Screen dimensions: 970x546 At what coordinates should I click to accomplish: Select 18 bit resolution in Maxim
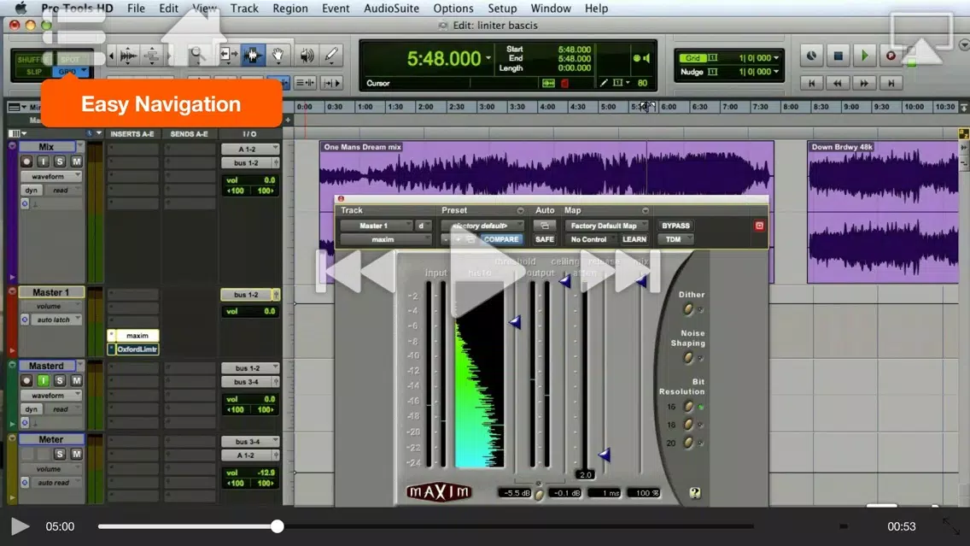[687, 425]
